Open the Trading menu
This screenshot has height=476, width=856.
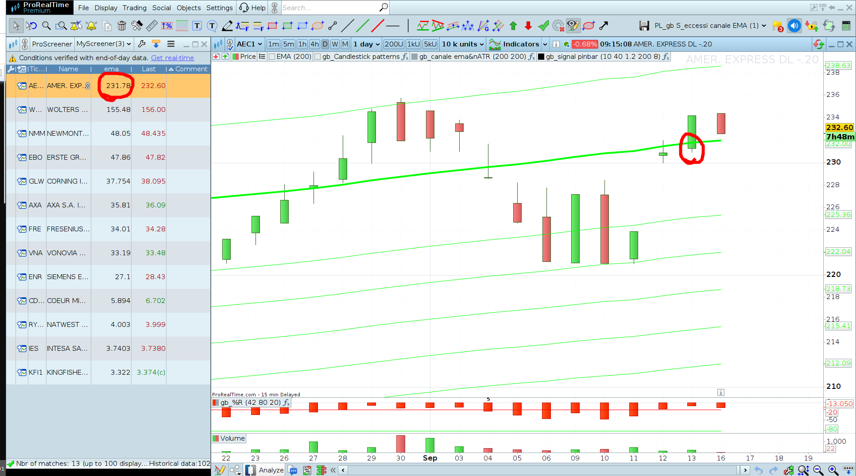tap(135, 8)
